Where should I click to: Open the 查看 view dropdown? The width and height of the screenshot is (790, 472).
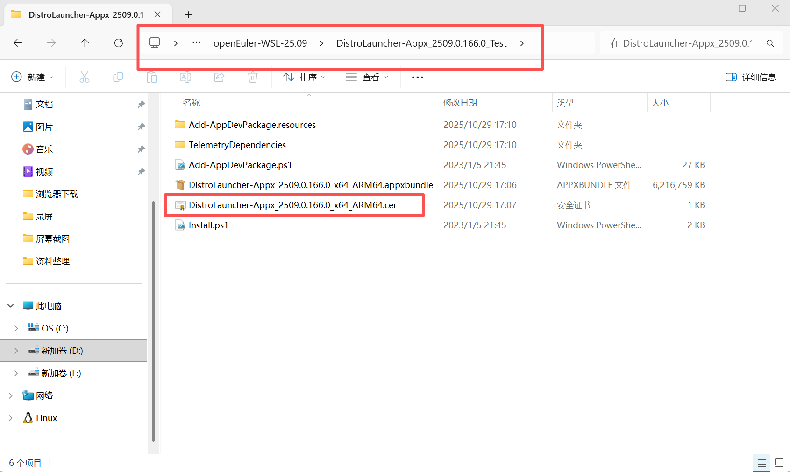tap(367, 77)
